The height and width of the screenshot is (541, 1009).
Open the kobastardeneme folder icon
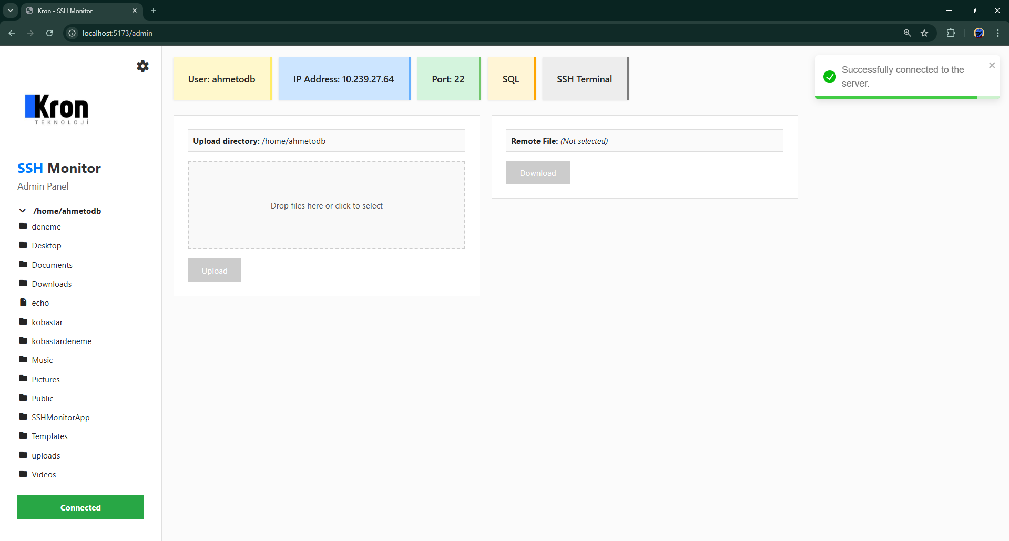coord(23,340)
